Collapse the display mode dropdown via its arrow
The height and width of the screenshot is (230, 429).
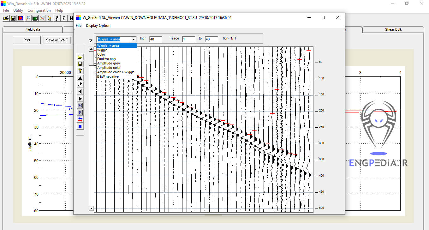click(134, 39)
